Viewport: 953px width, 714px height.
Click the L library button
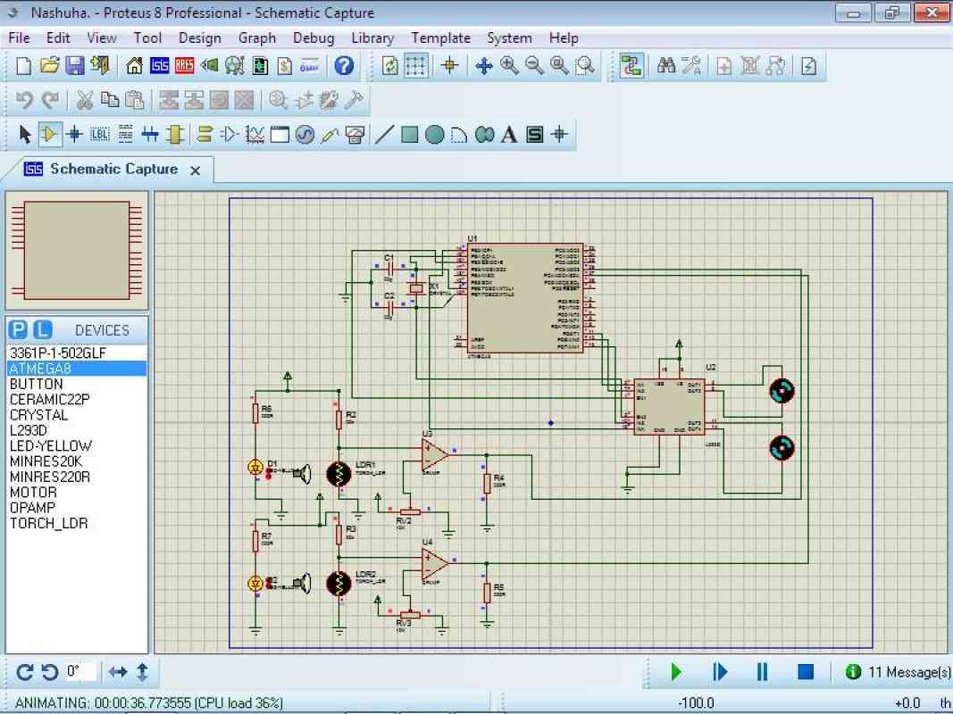pos(42,329)
